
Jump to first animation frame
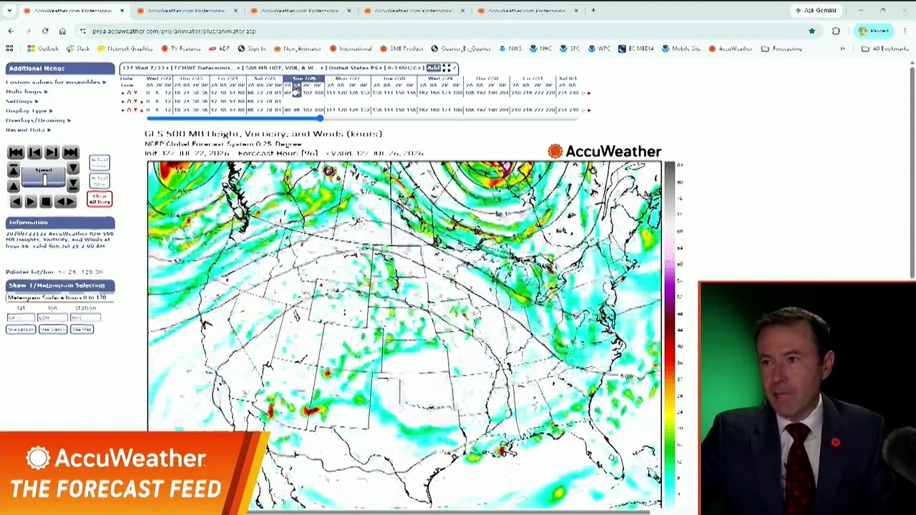point(15,152)
